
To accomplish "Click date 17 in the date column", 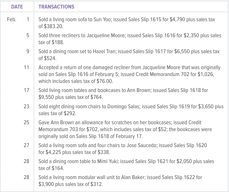I will coord(26,90).
